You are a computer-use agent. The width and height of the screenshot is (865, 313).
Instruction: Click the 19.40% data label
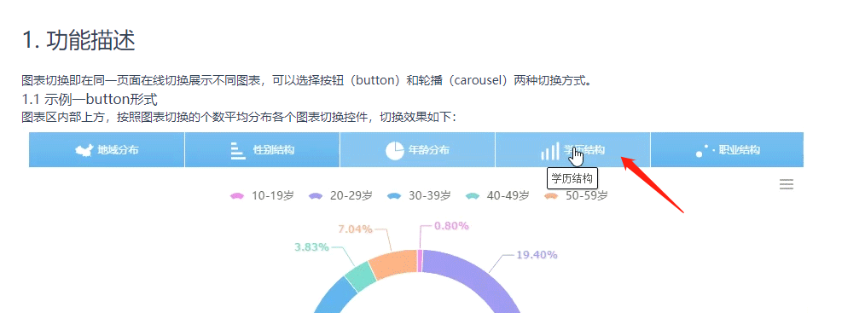coord(537,255)
